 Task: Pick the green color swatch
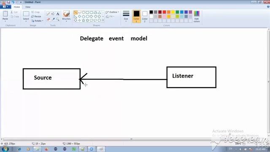tap(177, 12)
